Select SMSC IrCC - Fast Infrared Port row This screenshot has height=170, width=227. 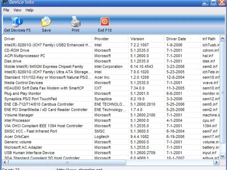click(111, 131)
